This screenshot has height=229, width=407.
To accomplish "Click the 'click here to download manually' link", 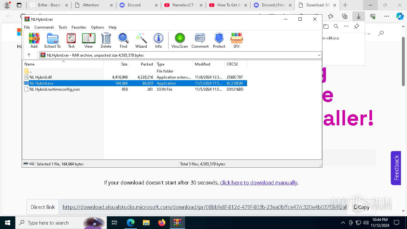I will click(259, 183).
